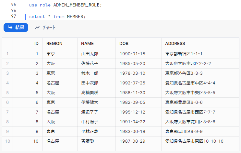The image size is (241, 153).
Task: Open the 結果 results tab
Action: point(16,27)
